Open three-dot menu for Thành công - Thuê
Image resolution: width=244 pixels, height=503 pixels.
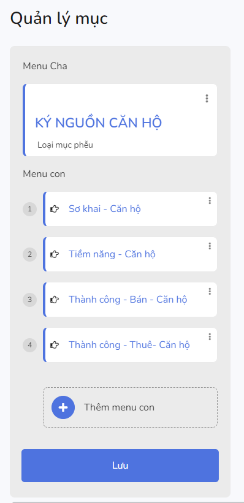click(x=210, y=336)
